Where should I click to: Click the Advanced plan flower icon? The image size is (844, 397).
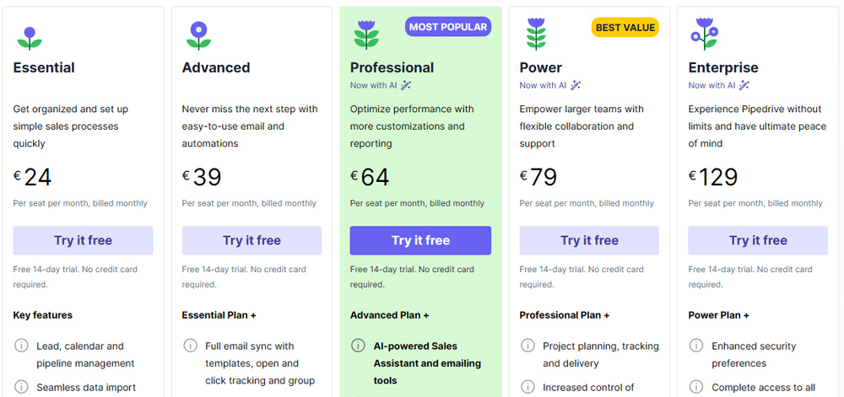click(198, 35)
